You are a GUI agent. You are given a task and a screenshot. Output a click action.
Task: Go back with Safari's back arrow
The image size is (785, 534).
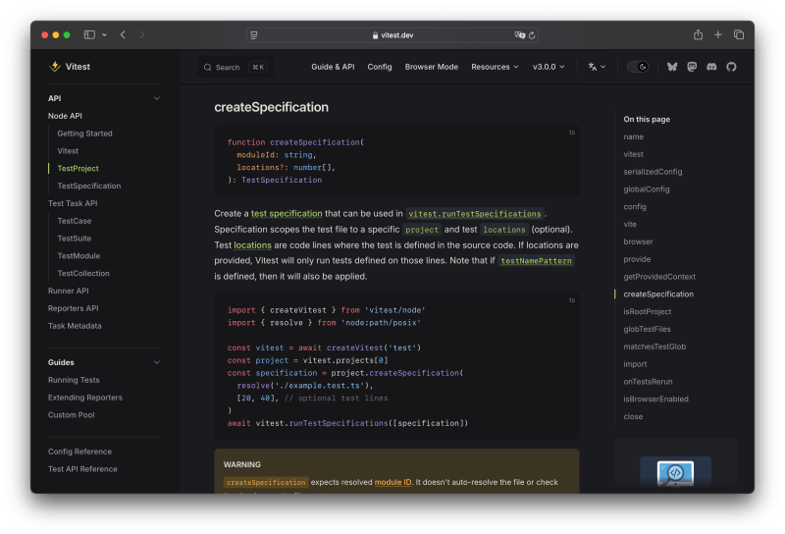click(x=124, y=34)
